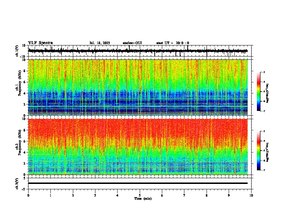The image size is (283, 219).
Task: Click the ch.1 voltage waveform trace
Action: [138, 51]
